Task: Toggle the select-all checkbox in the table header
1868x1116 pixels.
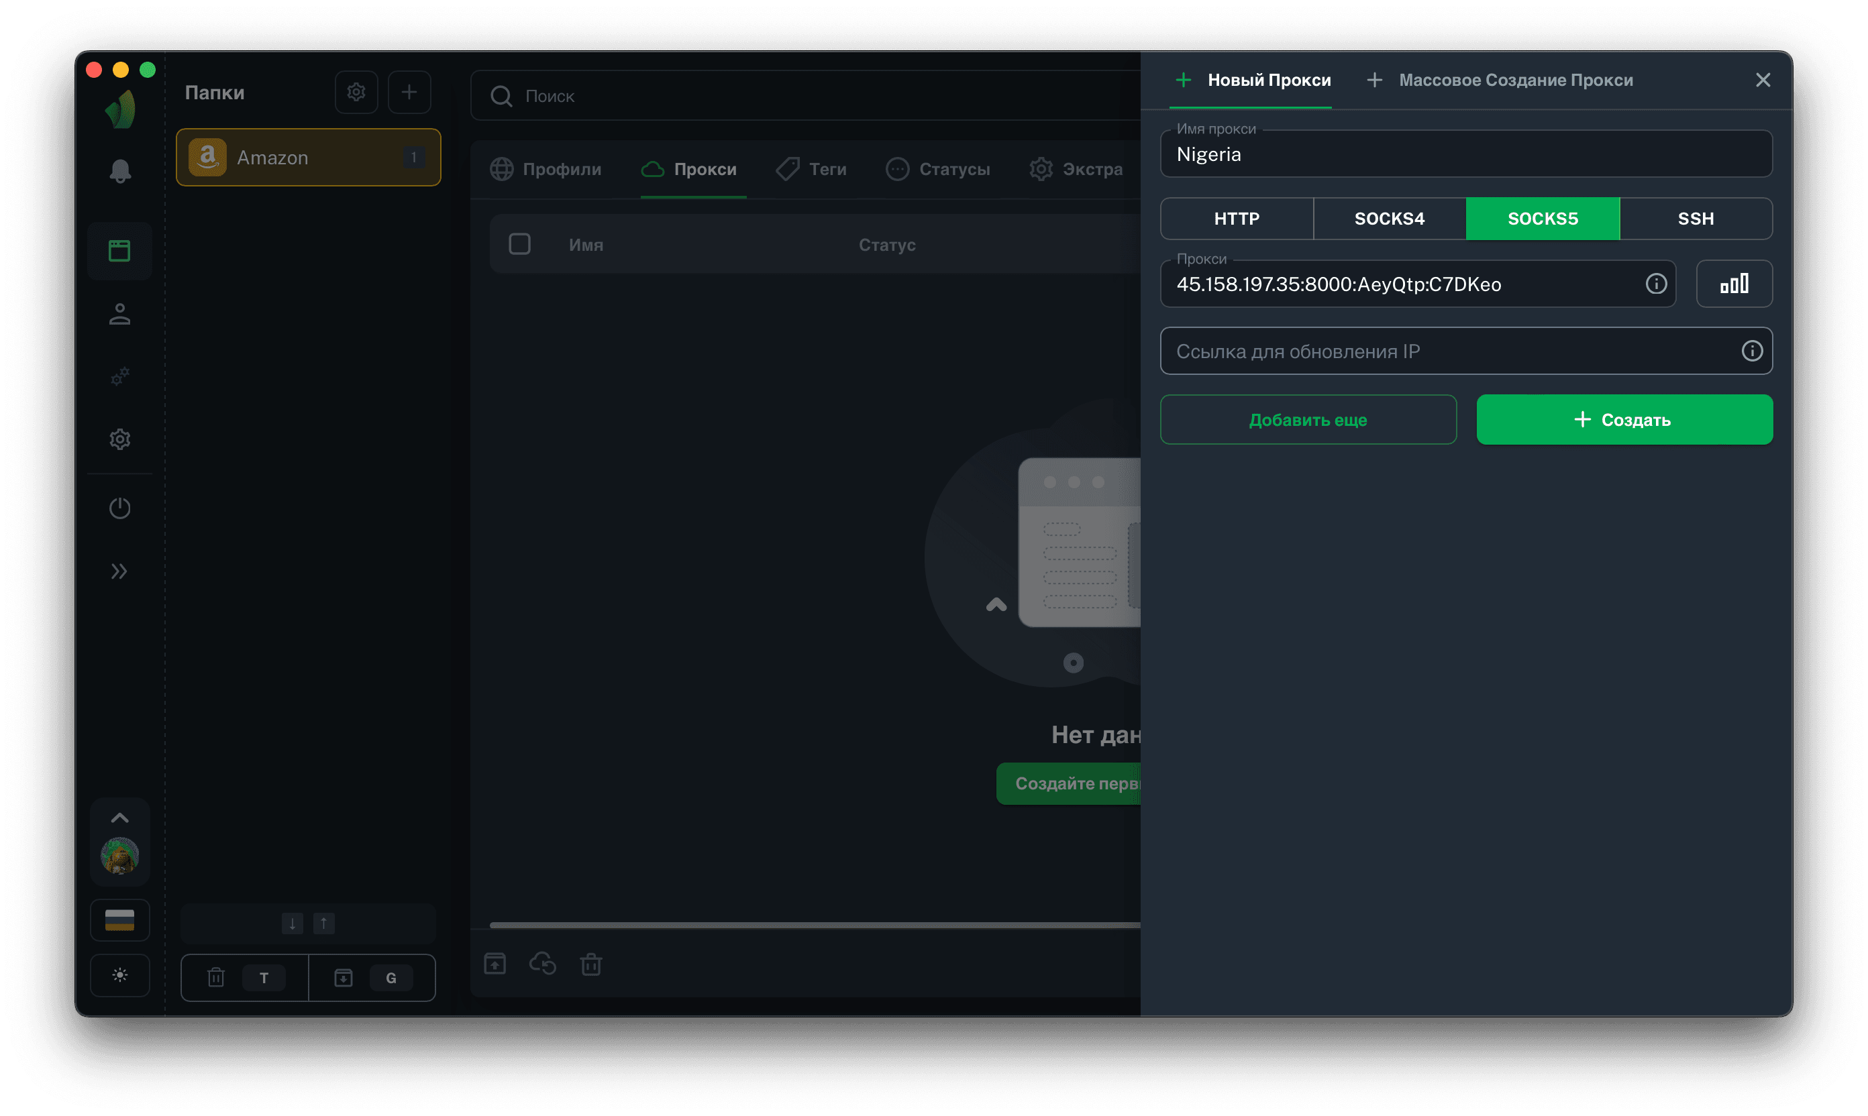Action: coord(519,243)
